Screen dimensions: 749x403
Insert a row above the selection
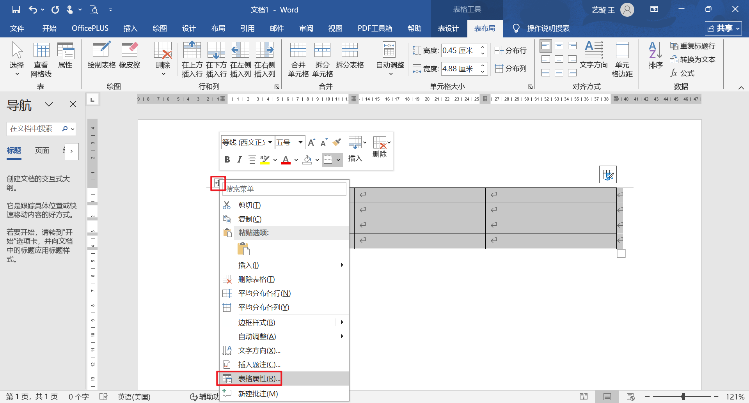(192, 60)
